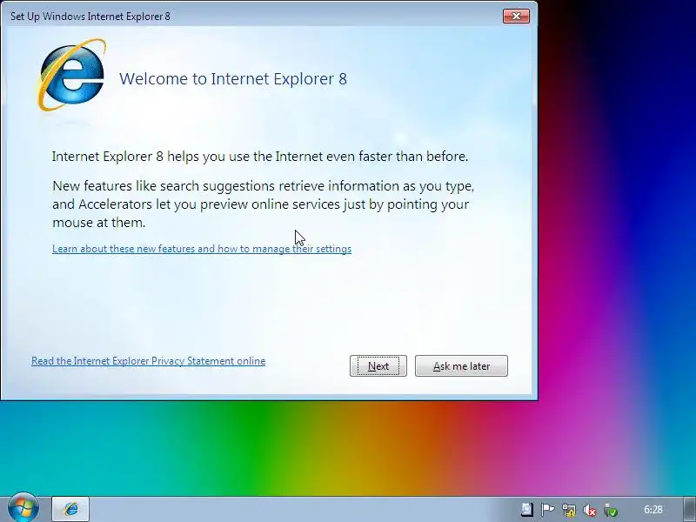Show the clock reading 6:28
This screenshot has height=522, width=696.
coord(653,510)
